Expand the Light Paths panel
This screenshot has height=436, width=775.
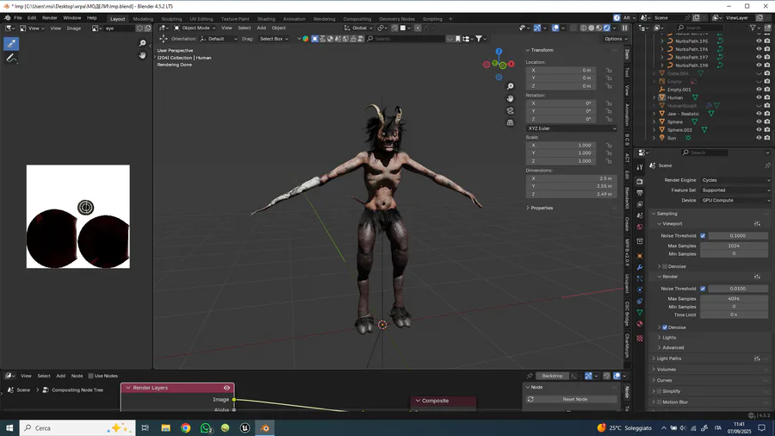(x=669, y=358)
